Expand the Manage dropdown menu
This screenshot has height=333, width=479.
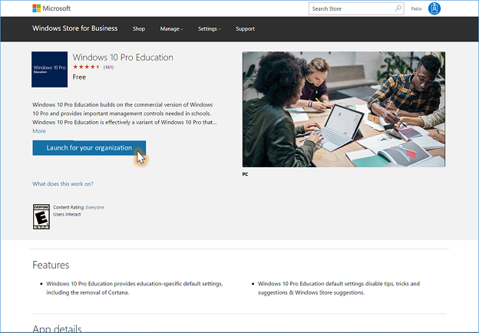point(171,28)
